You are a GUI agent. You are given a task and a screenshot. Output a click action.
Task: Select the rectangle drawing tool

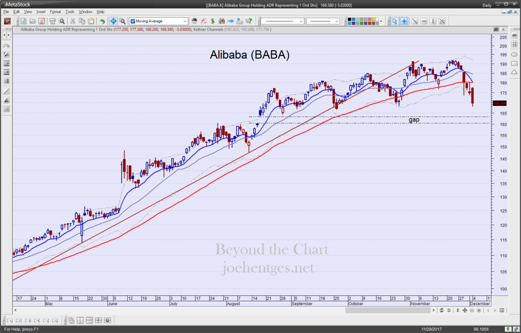pos(514,63)
